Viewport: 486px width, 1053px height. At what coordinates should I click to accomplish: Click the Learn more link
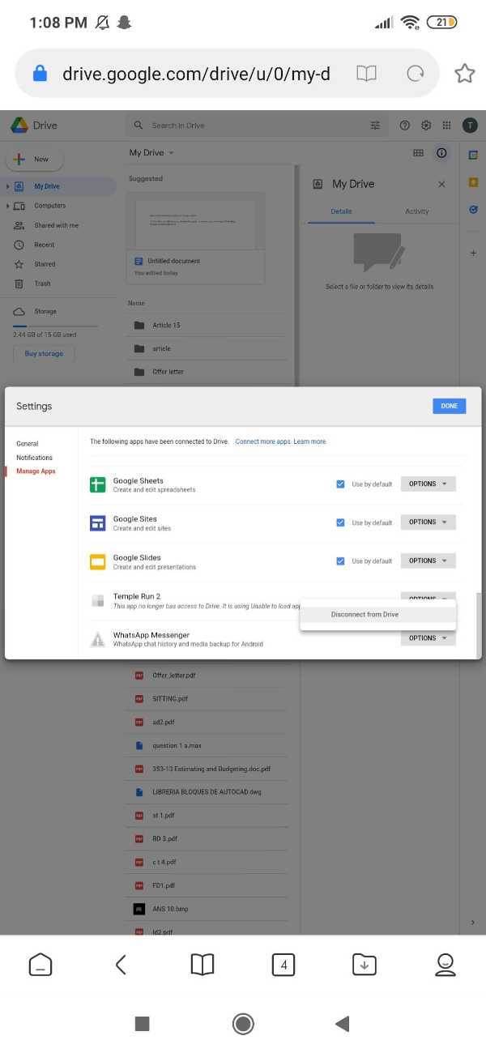(x=309, y=441)
